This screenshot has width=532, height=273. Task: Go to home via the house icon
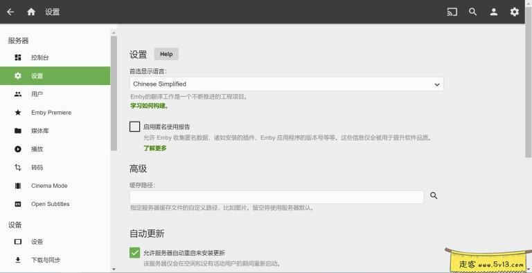(x=31, y=12)
